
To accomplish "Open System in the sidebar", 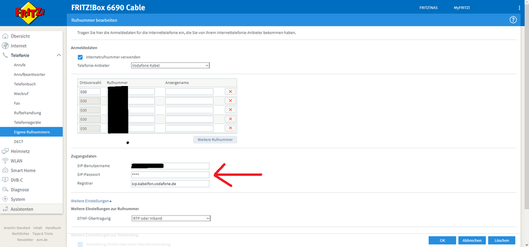I will click(18, 199).
